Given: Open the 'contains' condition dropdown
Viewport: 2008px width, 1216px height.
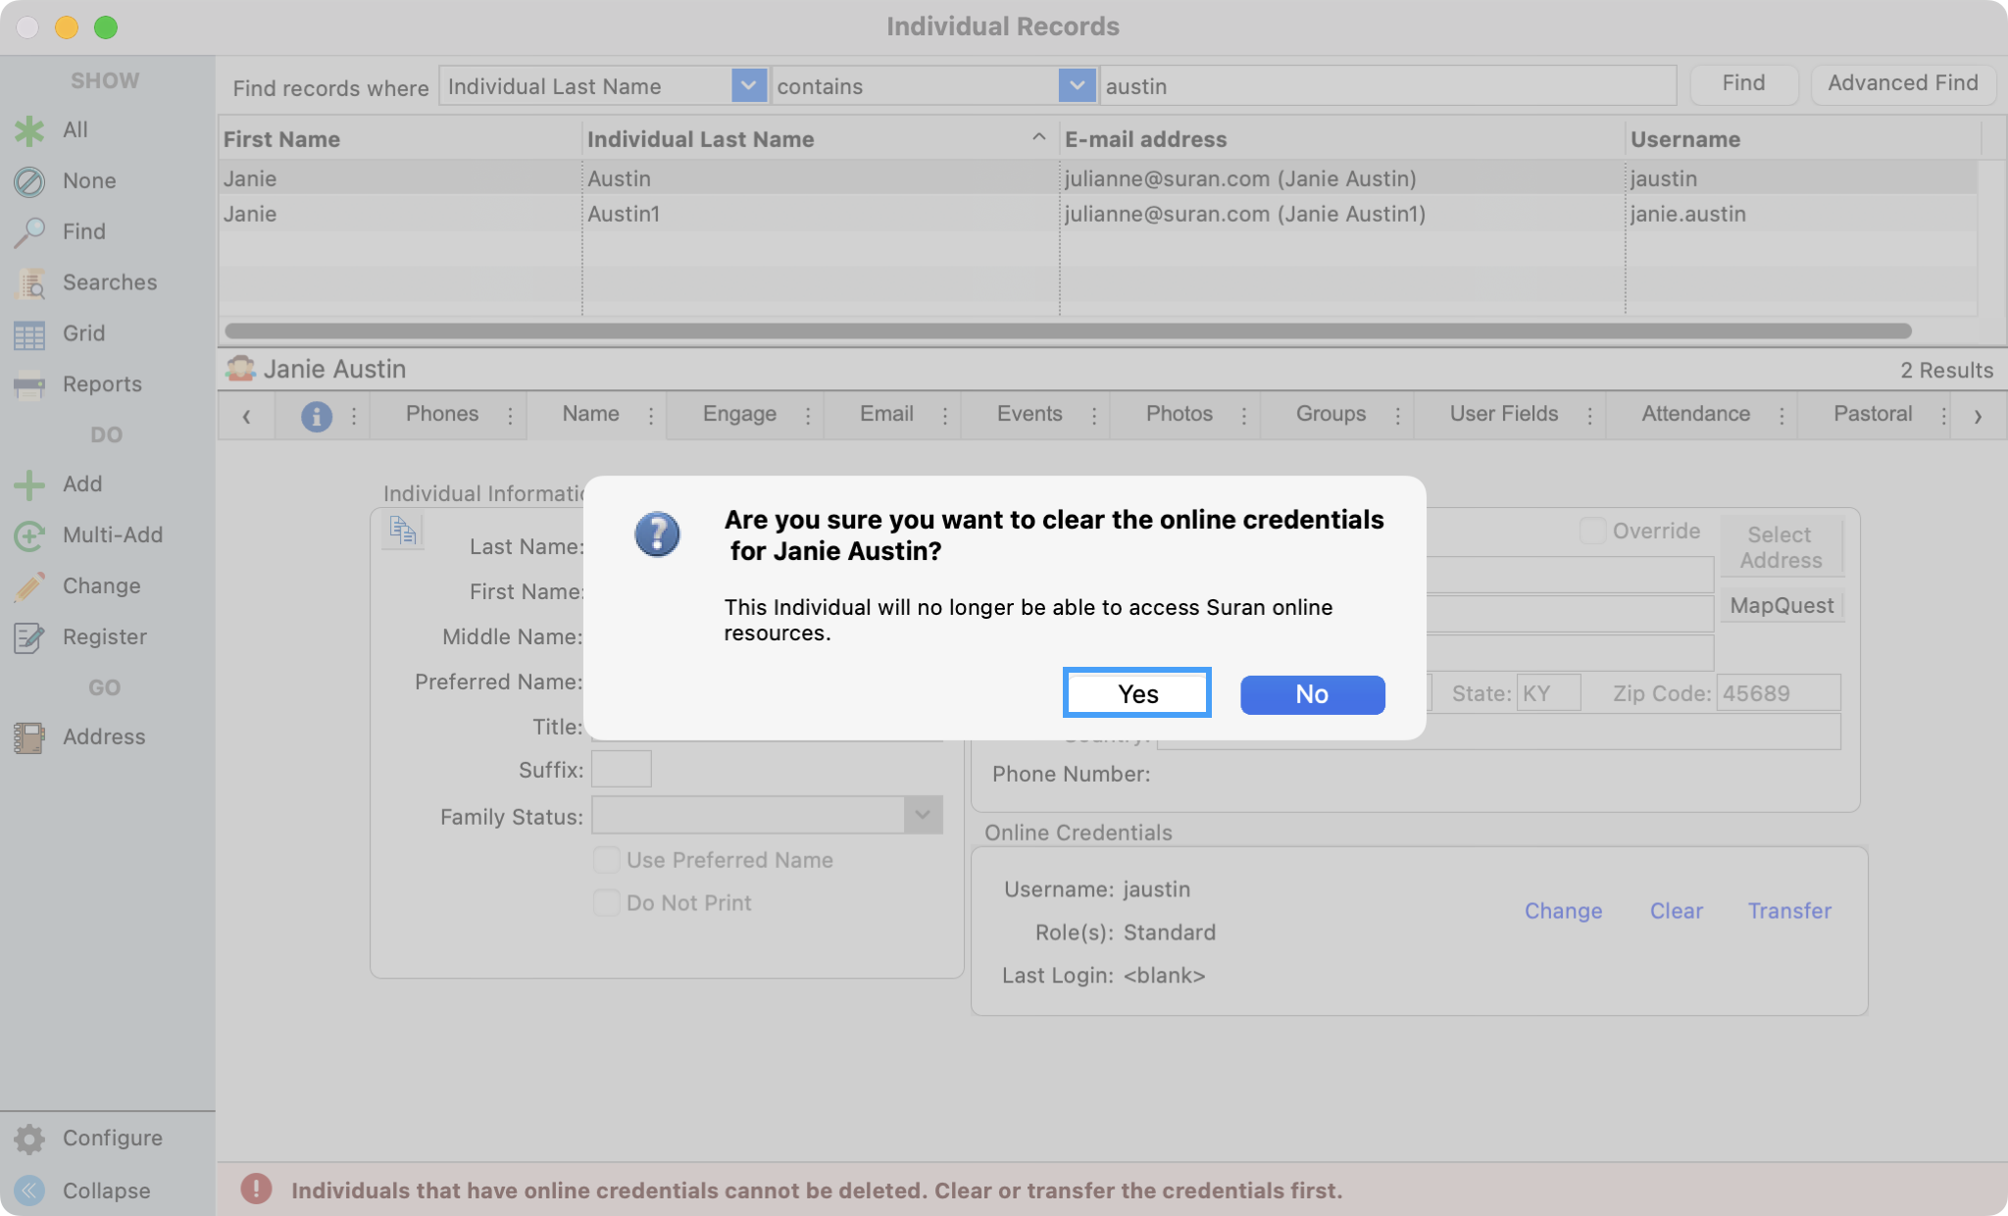Looking at the screenshot, I should tap(1077, 86).
